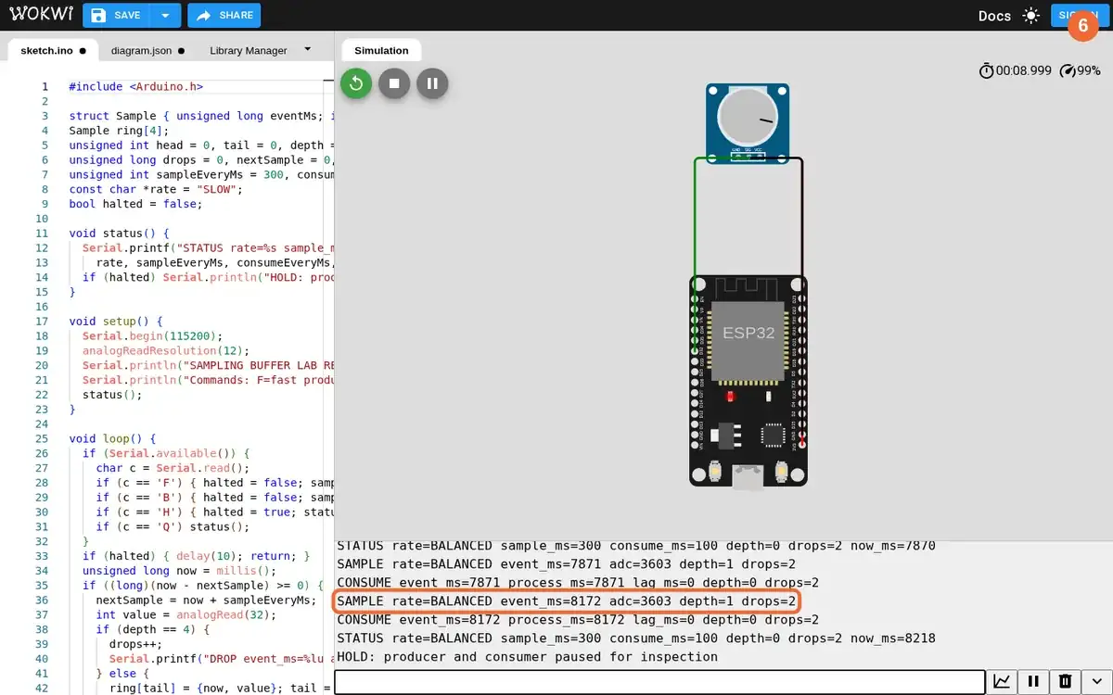Click the CONSUME event_ms=8172 output line
The width and height of the screenshot is (1113, 695).
[x=577, y=620]
